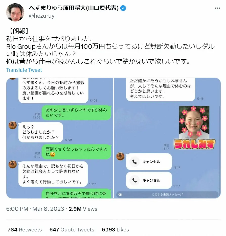Open the three-dot more options menu
Image resolution: width=226 pixels, height=236 pixels.
tap(217, 8)
